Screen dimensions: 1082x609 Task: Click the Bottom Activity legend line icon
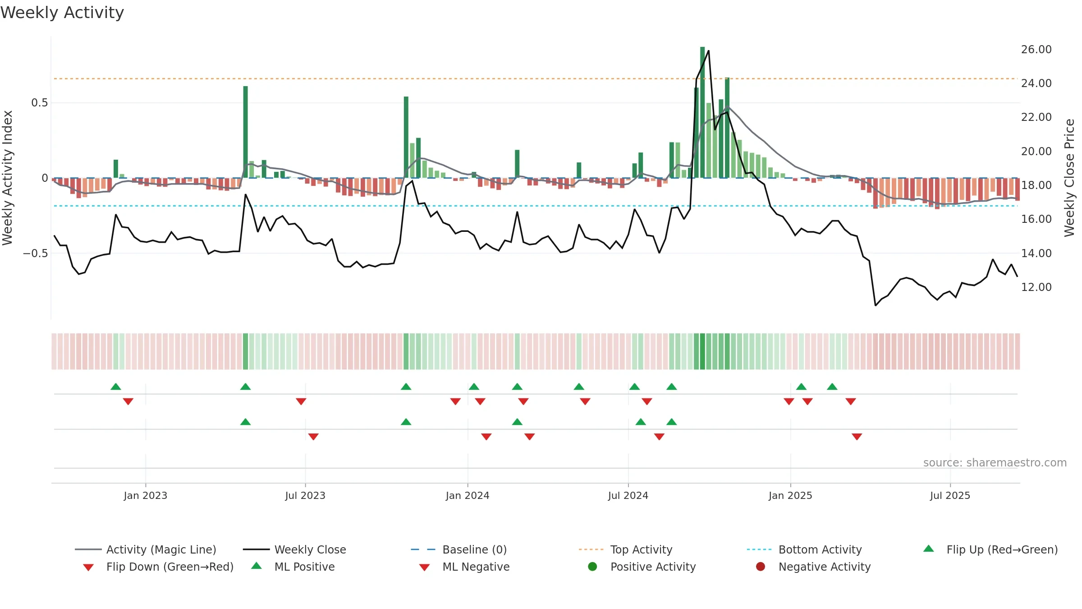[759, 549]
